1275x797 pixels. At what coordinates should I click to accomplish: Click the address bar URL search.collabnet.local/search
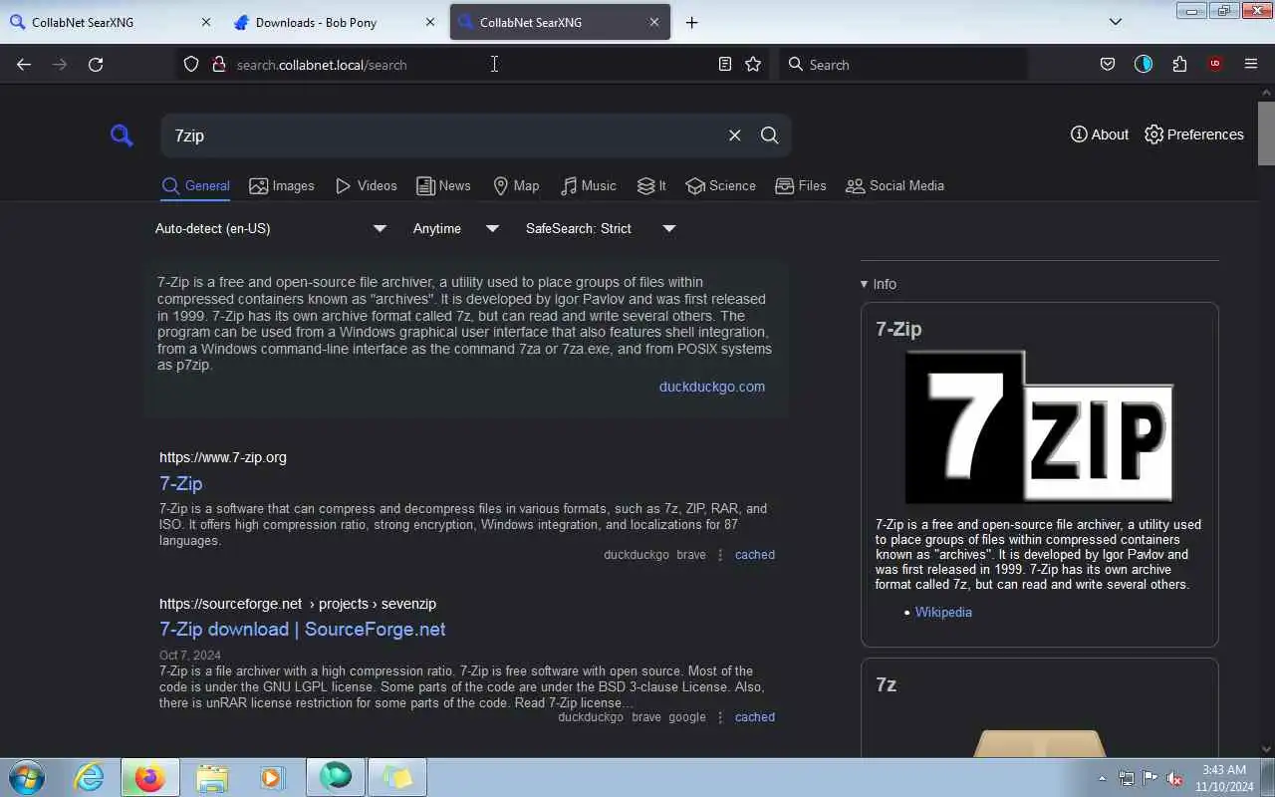pyautogui.click(x=322, y=65)
